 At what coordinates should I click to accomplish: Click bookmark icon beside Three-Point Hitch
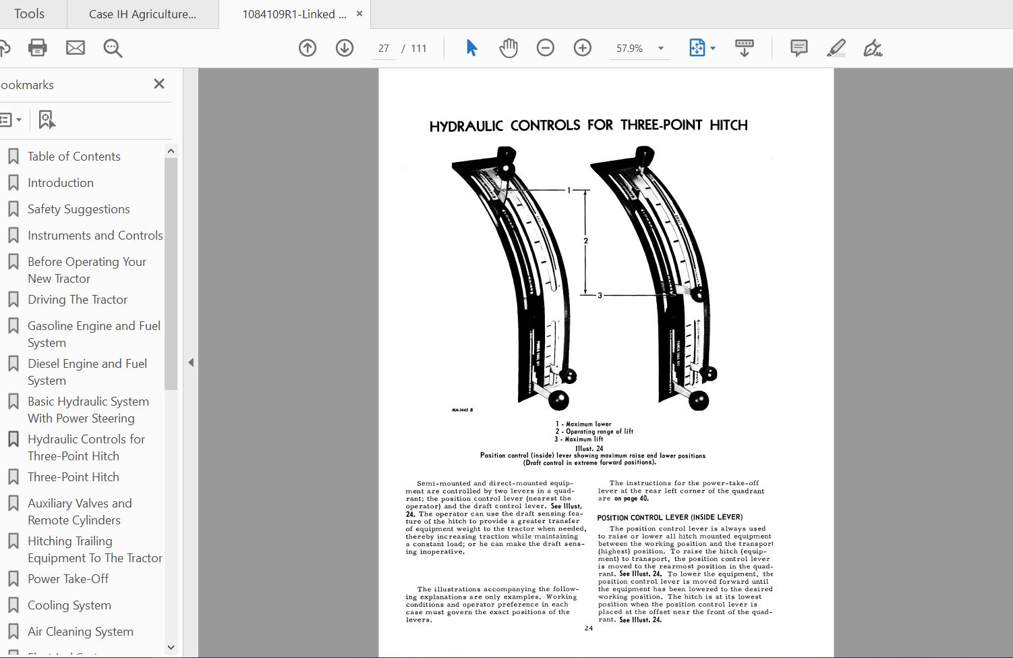point(13,477)
